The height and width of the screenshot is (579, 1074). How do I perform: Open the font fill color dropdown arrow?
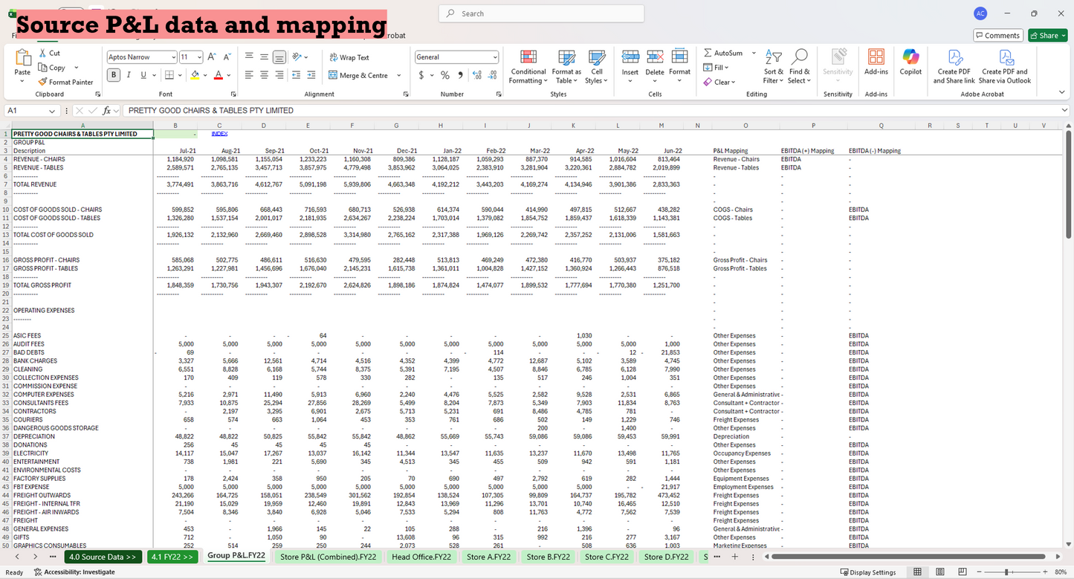coord(204,75)
